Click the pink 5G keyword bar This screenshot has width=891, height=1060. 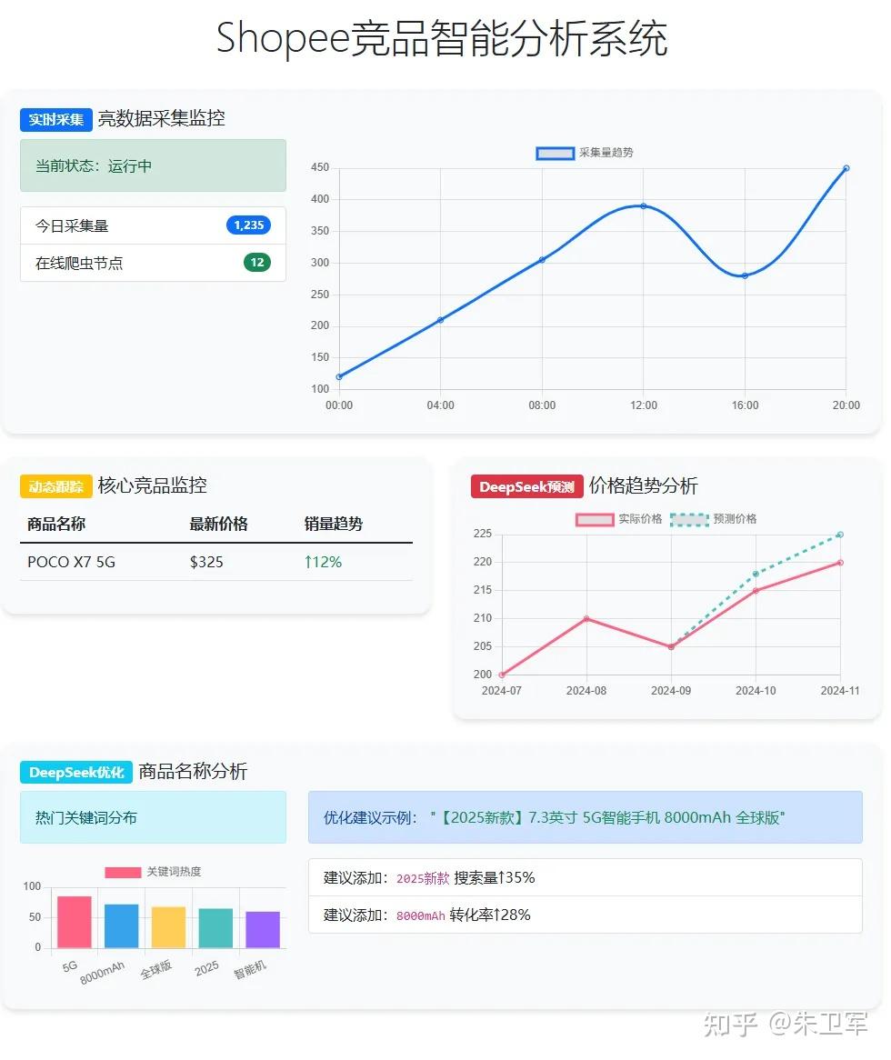click(75, 922)
